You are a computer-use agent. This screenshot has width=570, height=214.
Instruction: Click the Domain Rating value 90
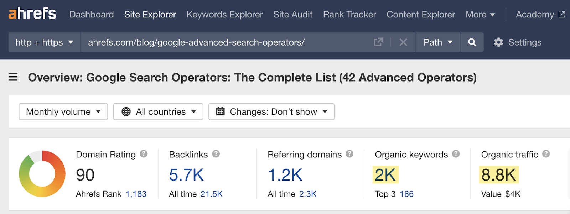[85, 175]
